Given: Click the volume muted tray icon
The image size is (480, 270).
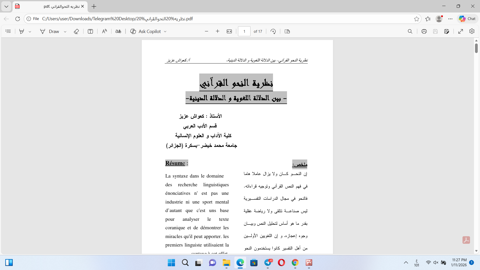Looking at the screenshot, I should point(436,262).
